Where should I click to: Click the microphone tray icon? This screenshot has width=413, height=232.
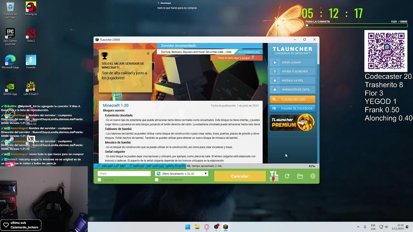pos(365,227)
